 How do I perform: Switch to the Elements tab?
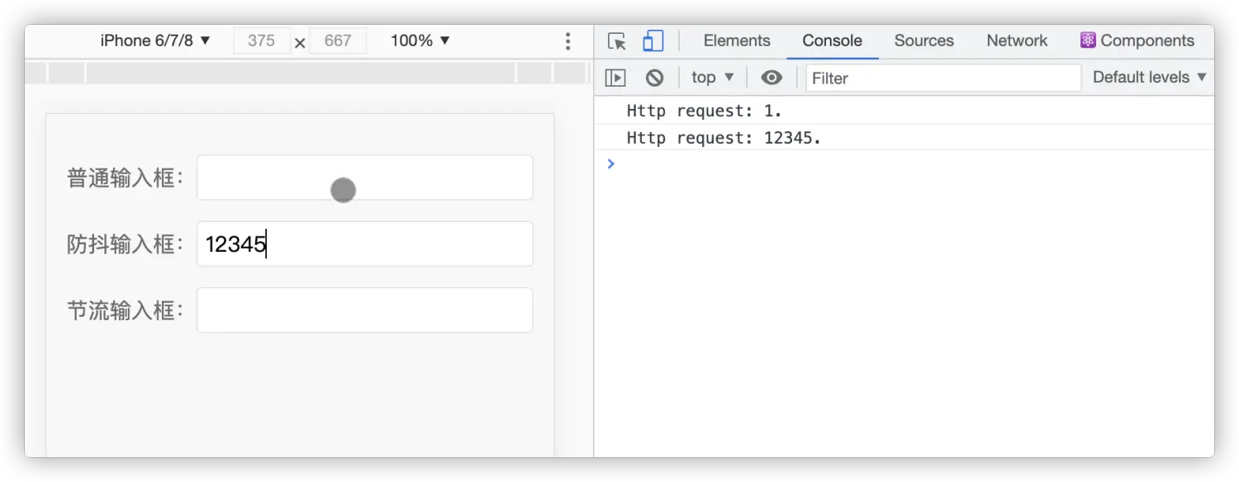pyautogui.click(x=737, y=40)
